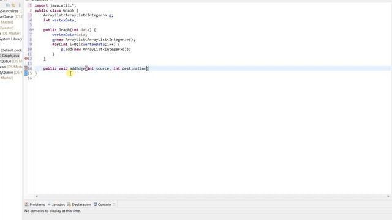Click the 'vertexData=data;' statement
The width and height of the screenshot is (392, 220).
coord(69,35)
